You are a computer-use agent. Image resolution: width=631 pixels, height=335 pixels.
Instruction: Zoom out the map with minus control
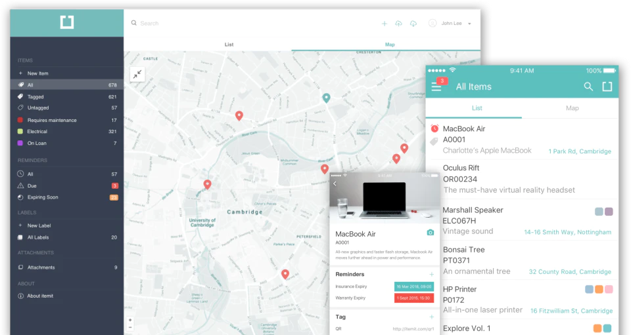pyautogui.click(x=130, y=327)
